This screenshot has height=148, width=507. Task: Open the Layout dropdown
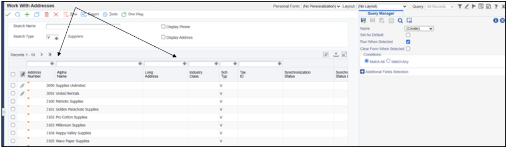[x=382, y=6]
